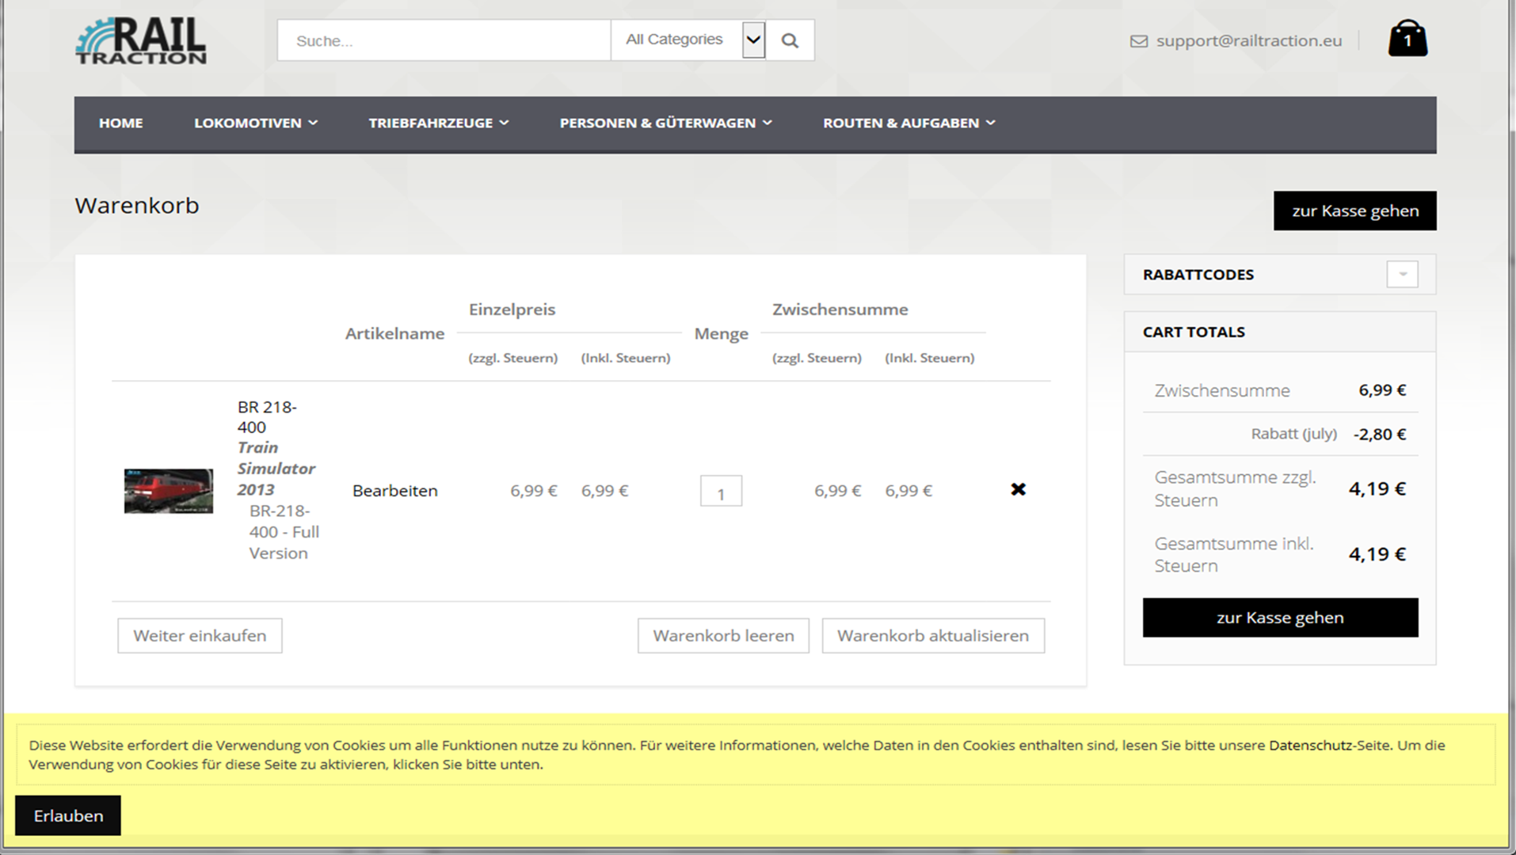Click the Warenkorb page heading
This screenshot has height=855, width=1516.
(x=137, y=205)
